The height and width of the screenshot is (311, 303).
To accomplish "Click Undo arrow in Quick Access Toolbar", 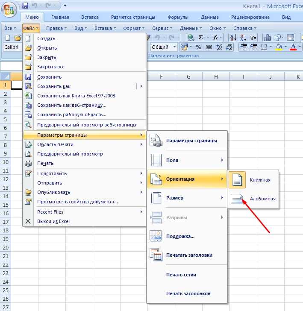I will (x=35, y=6).
